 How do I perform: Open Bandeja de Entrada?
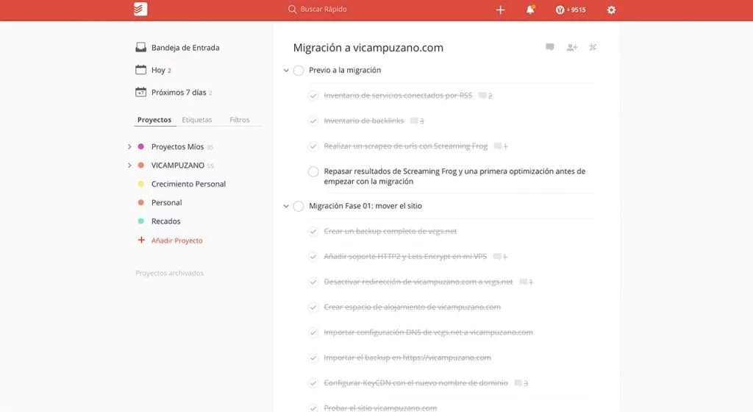coord(185,48)
